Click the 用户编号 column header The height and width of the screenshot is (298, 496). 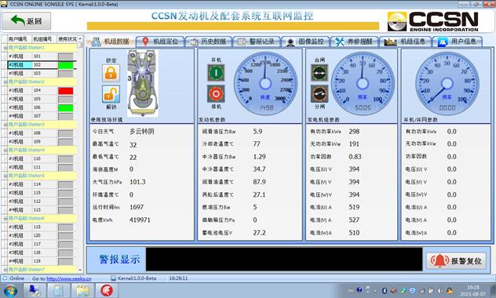[x=20, y=39]
